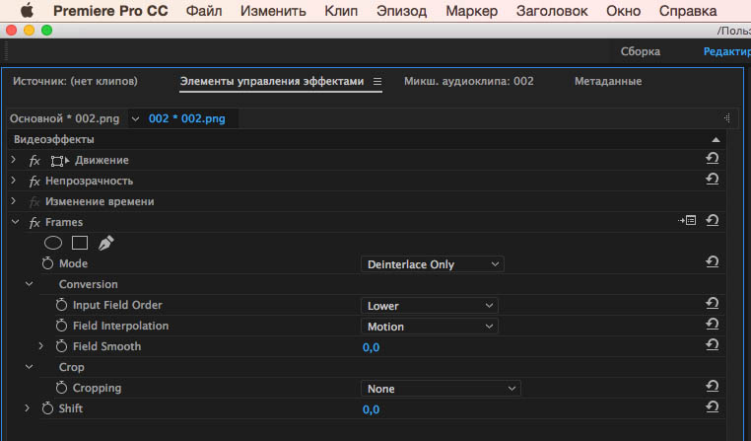Collapse the Conversion group

[x=30, y=284]
